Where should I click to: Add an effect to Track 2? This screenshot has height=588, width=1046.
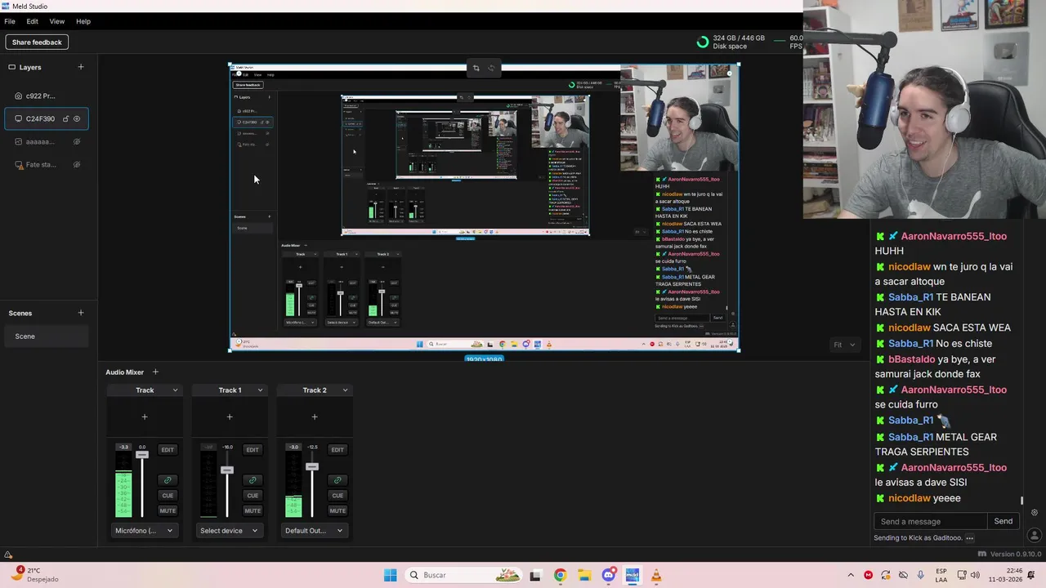(x=315, y=417)
